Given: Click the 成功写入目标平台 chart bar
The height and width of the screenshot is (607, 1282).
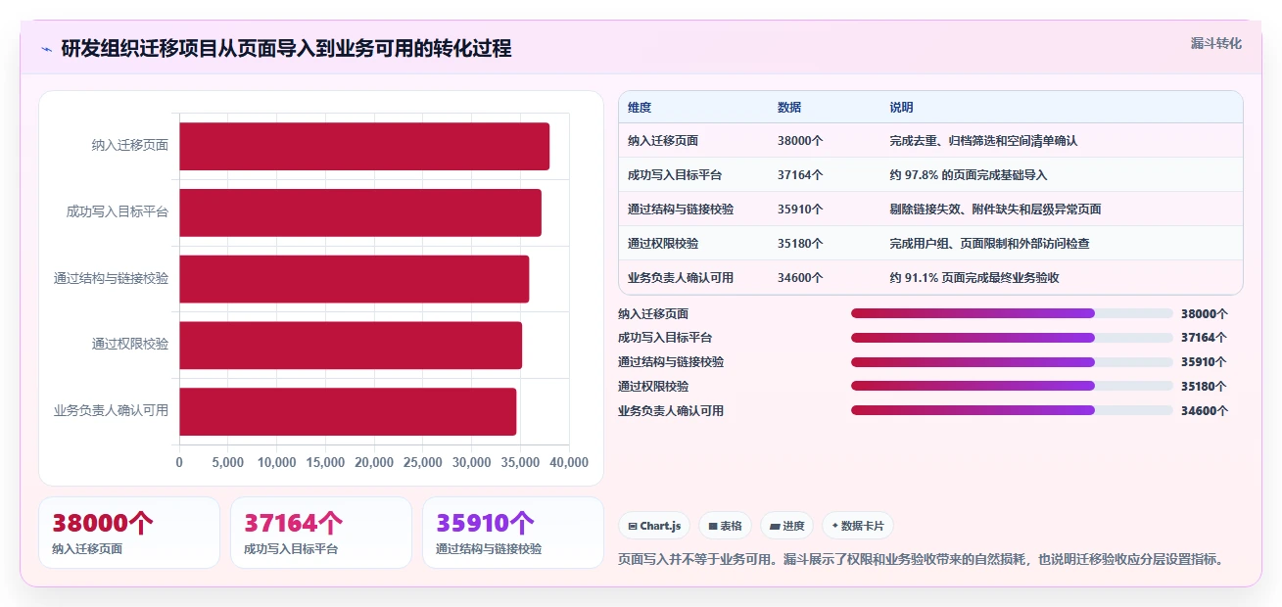Looking at the screenshot, I should pos(360,212).
